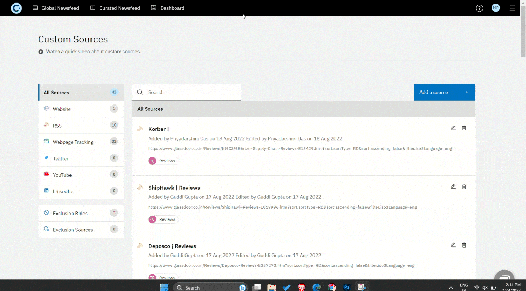Filter sources by LinkedIn
Viewport: 526px width, 291px height.
pos(81,191)
